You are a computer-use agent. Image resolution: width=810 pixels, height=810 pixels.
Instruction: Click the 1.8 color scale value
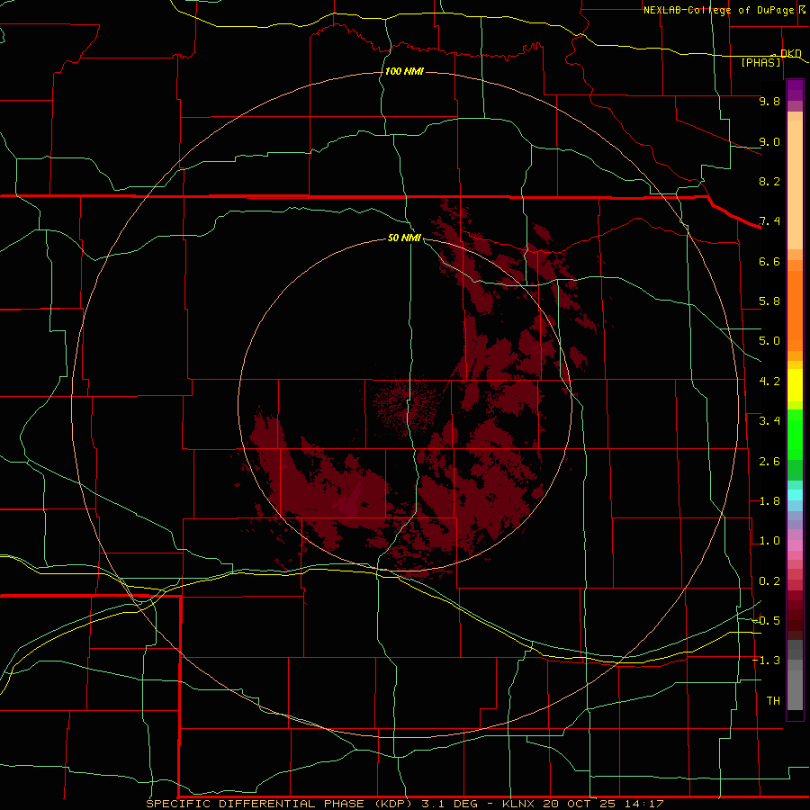pyautogui.click(x=769, y=501)
